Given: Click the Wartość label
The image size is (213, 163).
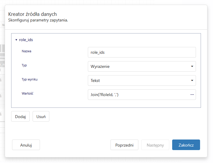Looking at the screenshot, I should (28, 93).
